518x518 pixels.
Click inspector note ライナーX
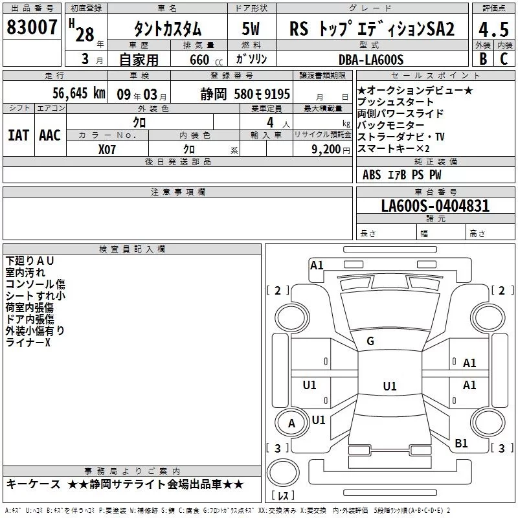[28, 343]
